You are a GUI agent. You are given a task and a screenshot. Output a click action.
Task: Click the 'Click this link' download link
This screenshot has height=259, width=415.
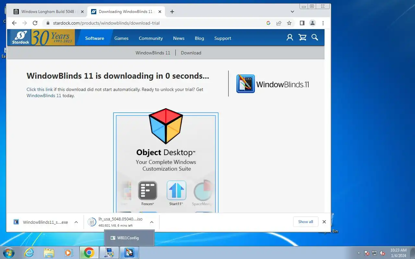tap(40, 89)
